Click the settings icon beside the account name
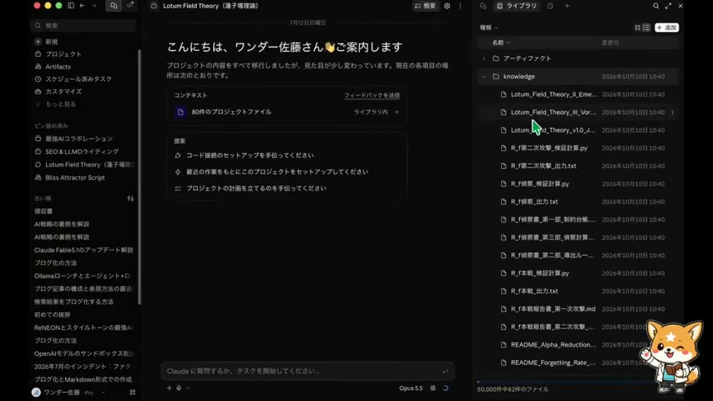Viewport: 713px width, 401px height. click(x=133, y=393)
